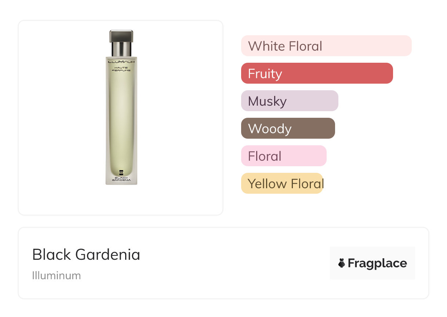
Task: Choose the Musky accord bar
Action: pyautogui.click(x=289, y=101)
